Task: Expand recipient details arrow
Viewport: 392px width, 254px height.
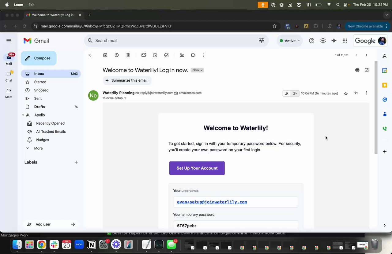Action: point(125,98)
